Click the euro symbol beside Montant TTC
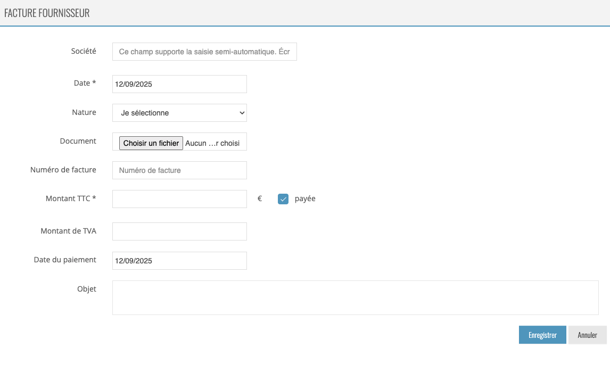The width and height of the screenshot is (610, 373). coord(260,199)
